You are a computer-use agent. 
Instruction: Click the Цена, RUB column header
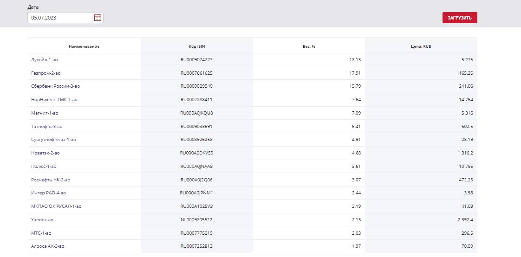pyautogui.click(x=421, y=46)
